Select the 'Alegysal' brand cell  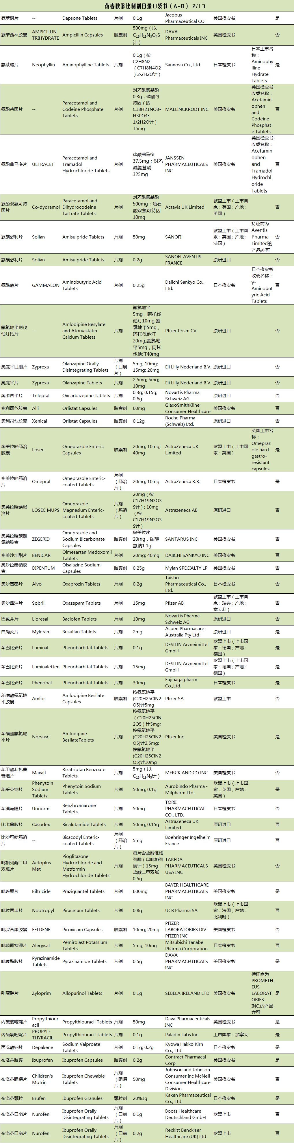point(41,946)
